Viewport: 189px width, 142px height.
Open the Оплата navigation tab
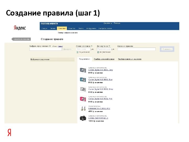click(52, 28)
